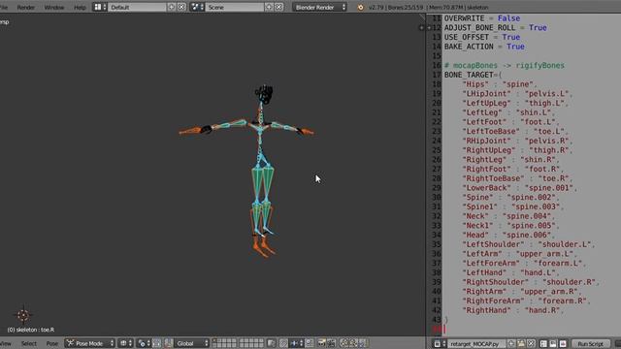The width and height of the screenshot is (621, 349).
Task: Open a text file with folder icon
Action: tap(521, 344)
